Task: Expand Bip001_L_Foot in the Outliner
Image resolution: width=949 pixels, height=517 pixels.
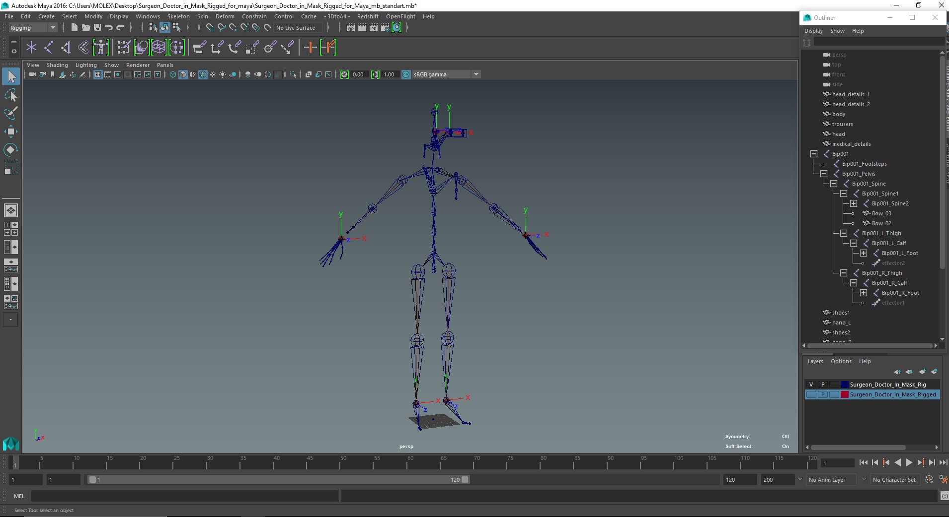Action: tap(864, 253)
